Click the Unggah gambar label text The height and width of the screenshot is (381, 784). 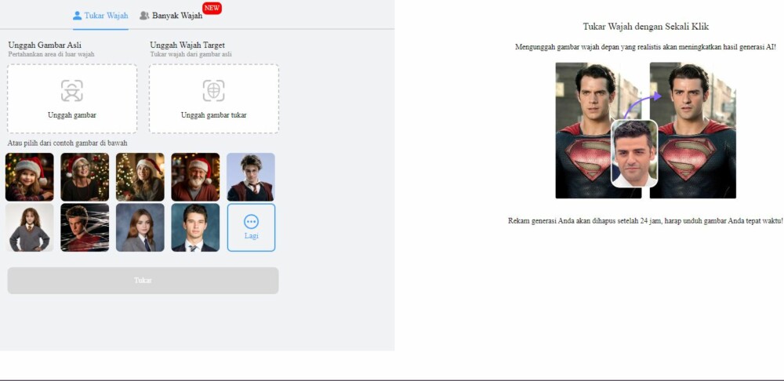(72, 115)
